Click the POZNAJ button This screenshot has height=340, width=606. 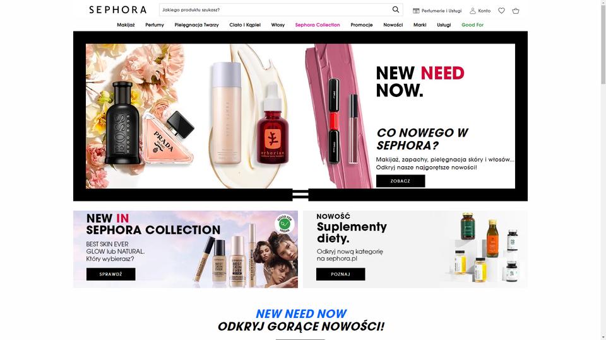point(340,274)
